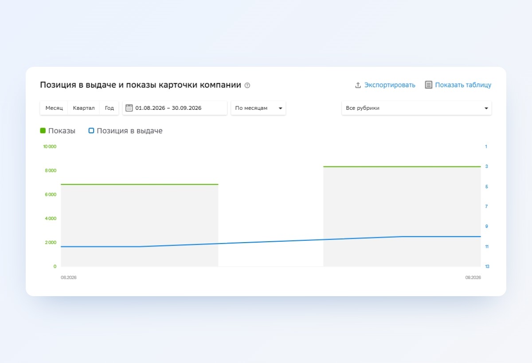Click the right axis position value 5
532x363 pixels.
487,187
